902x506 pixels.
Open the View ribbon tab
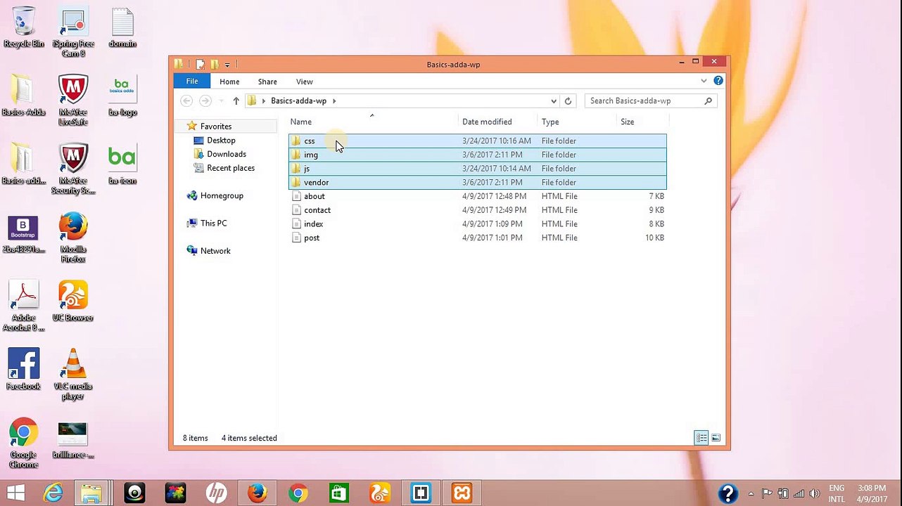tap(304, 82)
